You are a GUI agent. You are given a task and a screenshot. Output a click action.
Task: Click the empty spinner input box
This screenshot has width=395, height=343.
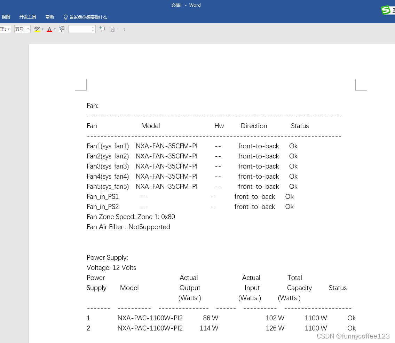tap(80, 29)
